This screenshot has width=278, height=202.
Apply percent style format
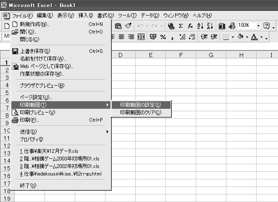(x=163, y=37)
